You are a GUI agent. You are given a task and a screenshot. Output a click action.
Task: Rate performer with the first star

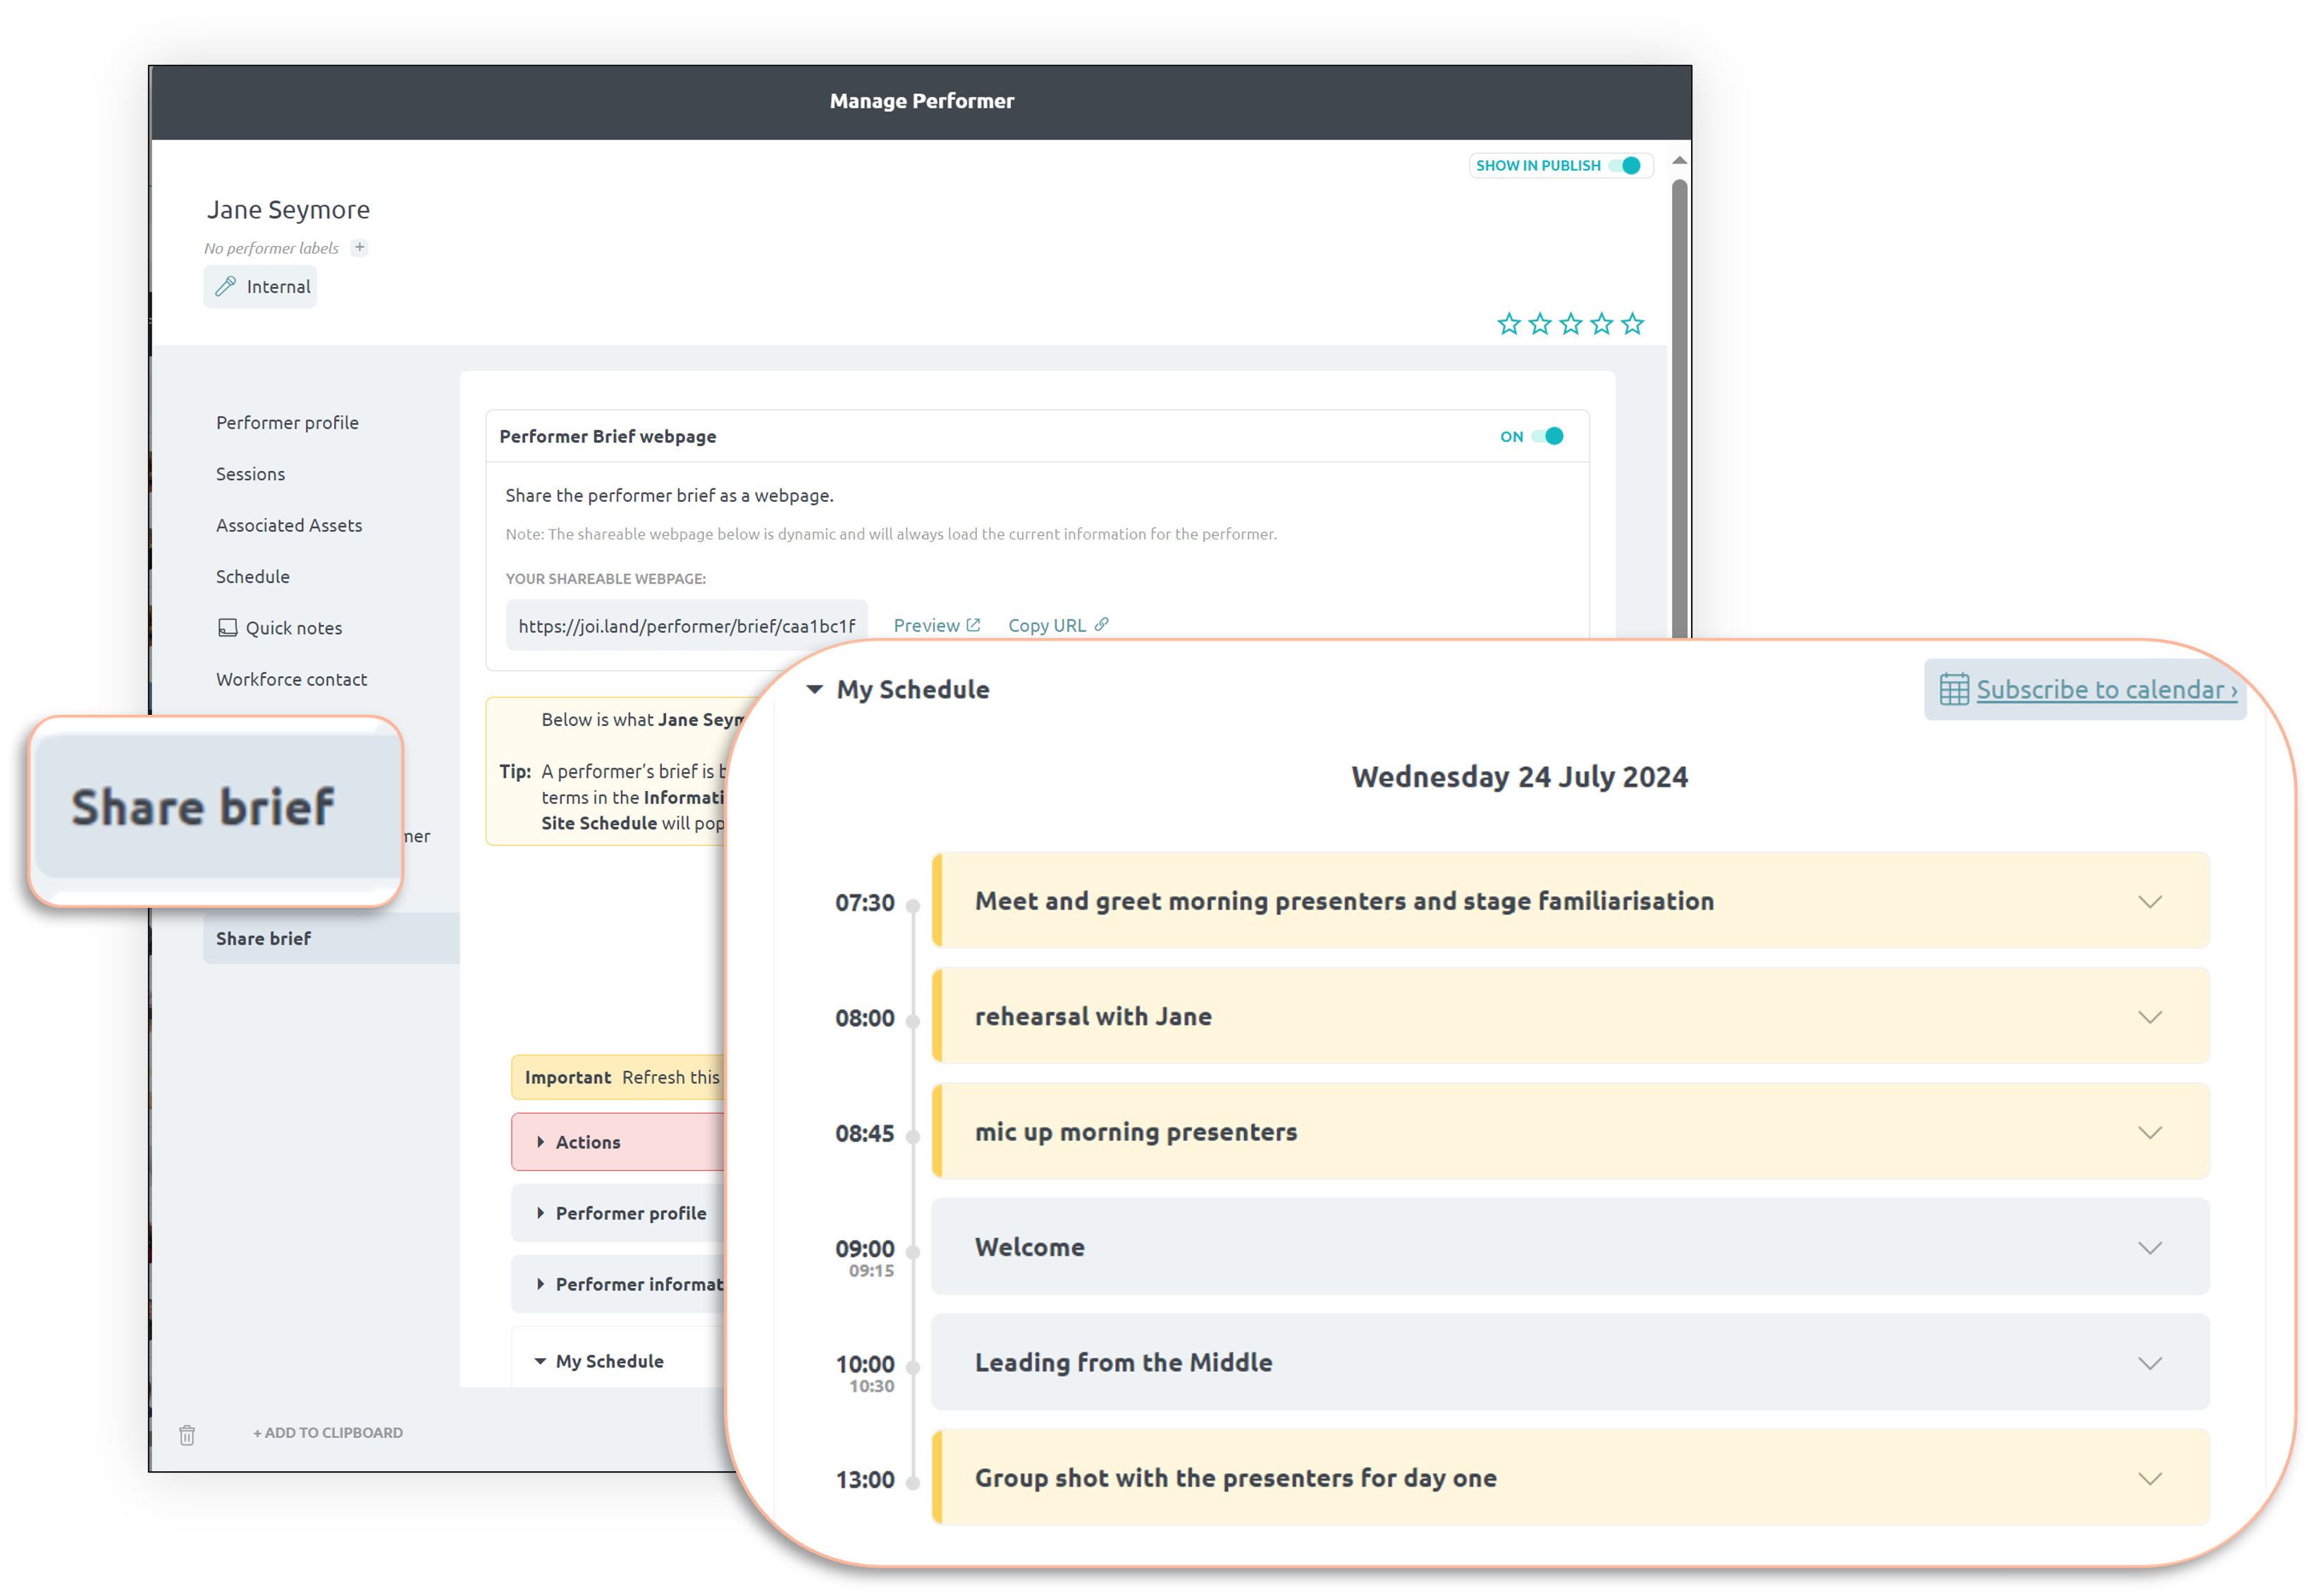click(1509, 324)
